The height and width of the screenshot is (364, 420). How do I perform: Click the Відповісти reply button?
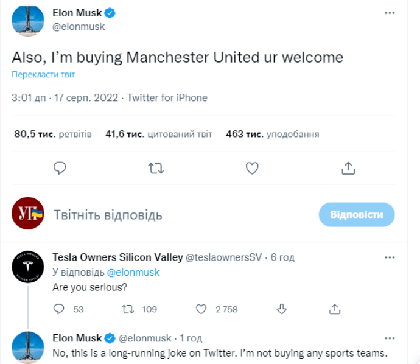point(357,215)
